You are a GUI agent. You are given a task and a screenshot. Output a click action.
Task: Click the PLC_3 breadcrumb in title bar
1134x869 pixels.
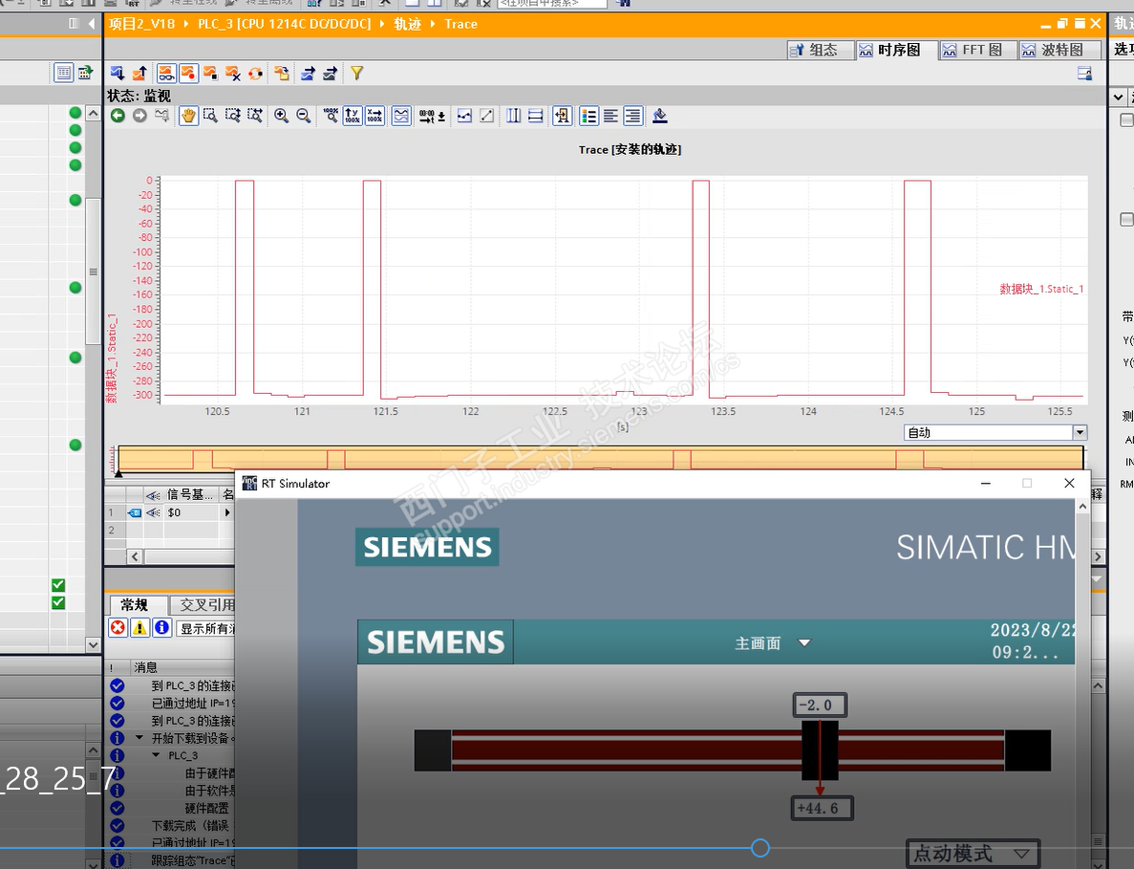coord(285,24)
